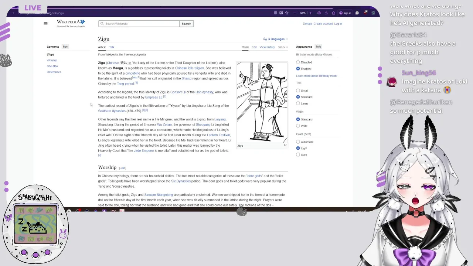This screenshot has width=473, height=266.
Task: Set text size to Small
Action: pos(298,91)
